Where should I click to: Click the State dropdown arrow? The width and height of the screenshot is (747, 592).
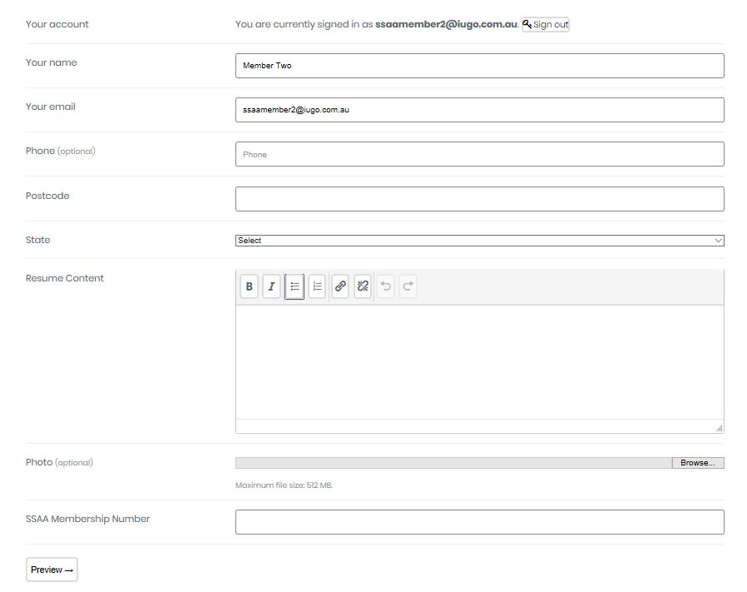point(718,241)
